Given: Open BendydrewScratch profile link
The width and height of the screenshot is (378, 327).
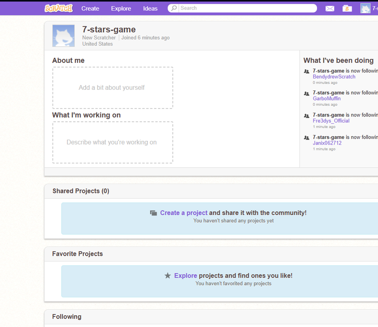Looking at the screenshot, I should [334, 77].
